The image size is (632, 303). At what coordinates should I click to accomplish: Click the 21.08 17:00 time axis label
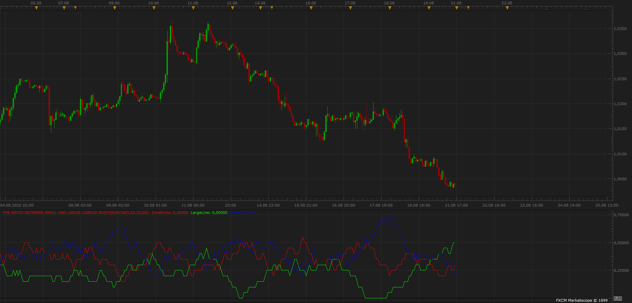pyautogui.click(x=456, y=205)
